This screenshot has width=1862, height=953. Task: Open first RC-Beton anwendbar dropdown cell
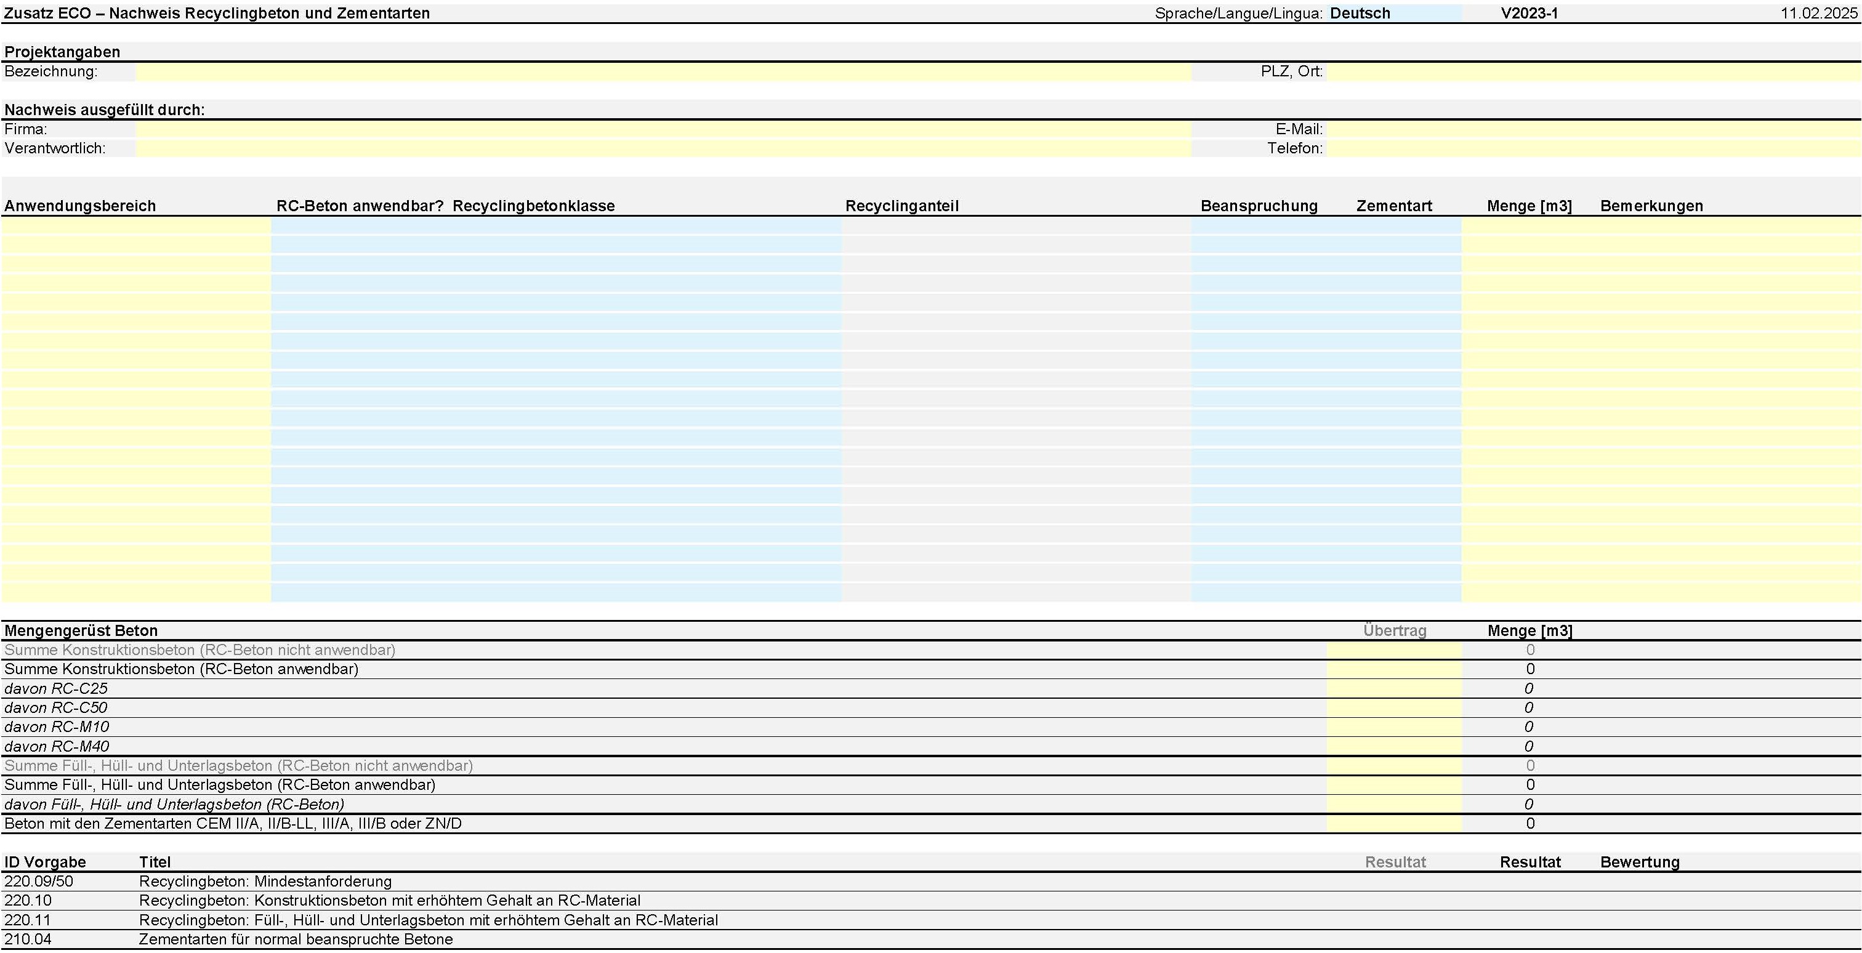tap(360, 225)
